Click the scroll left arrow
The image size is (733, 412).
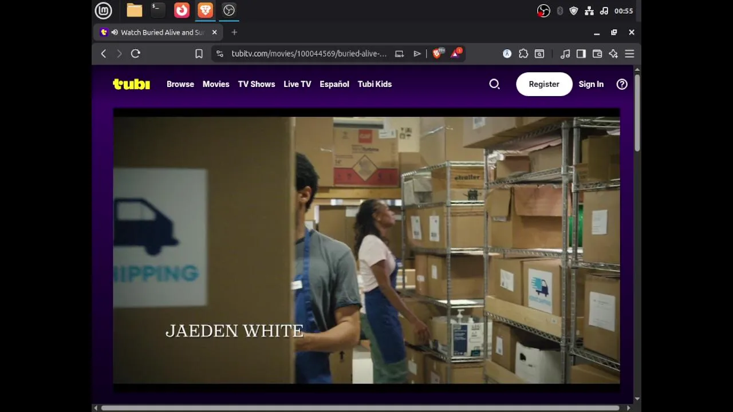click(x=96, y=408)
